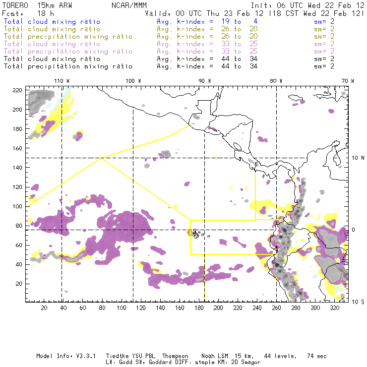Viewport: 367px width, 367px height.
Task: Select the purple "Total precipitation mixing ratio" legend line
Action: tap(68, 52)
